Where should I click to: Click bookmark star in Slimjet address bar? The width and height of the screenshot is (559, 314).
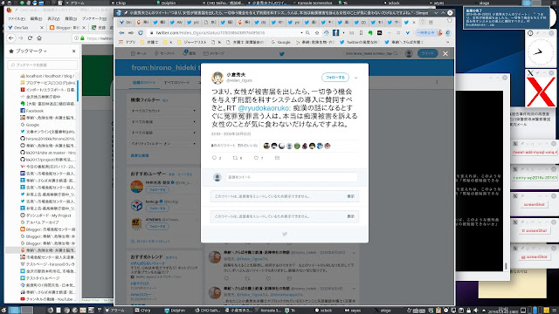[317, 33]
